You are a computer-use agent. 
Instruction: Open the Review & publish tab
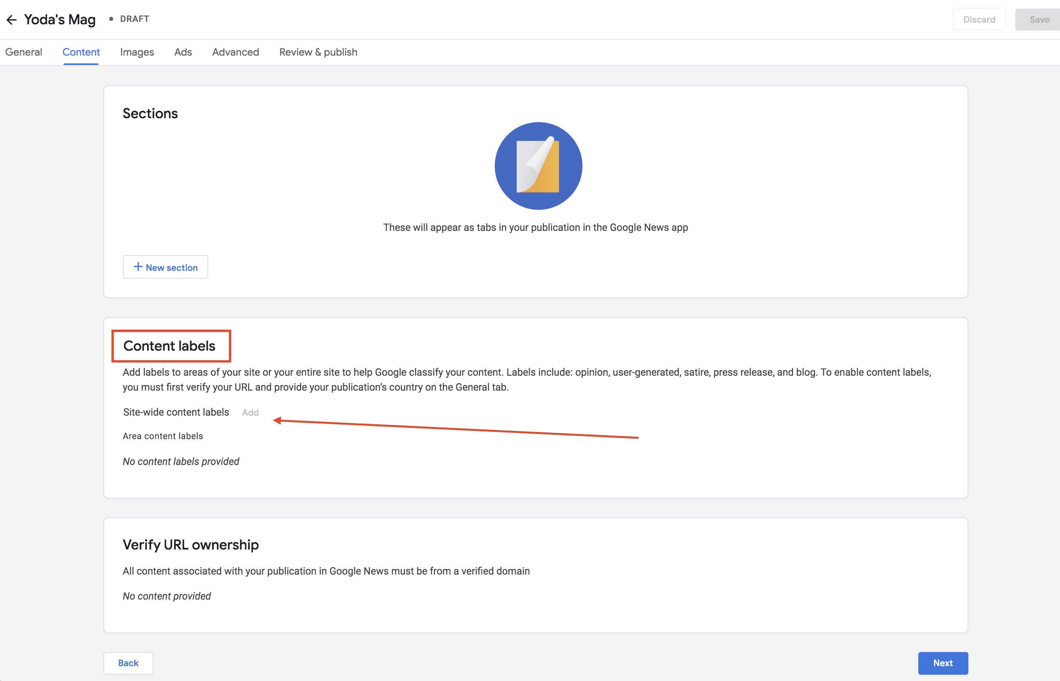(318, 52)
